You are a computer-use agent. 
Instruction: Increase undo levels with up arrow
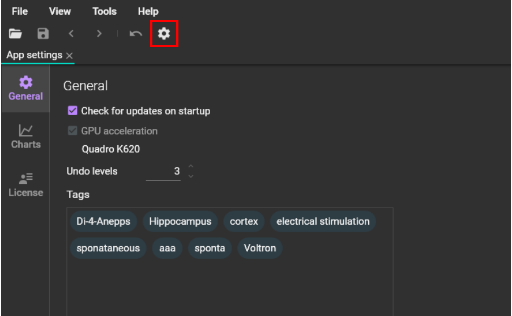[x=191, y=166]
